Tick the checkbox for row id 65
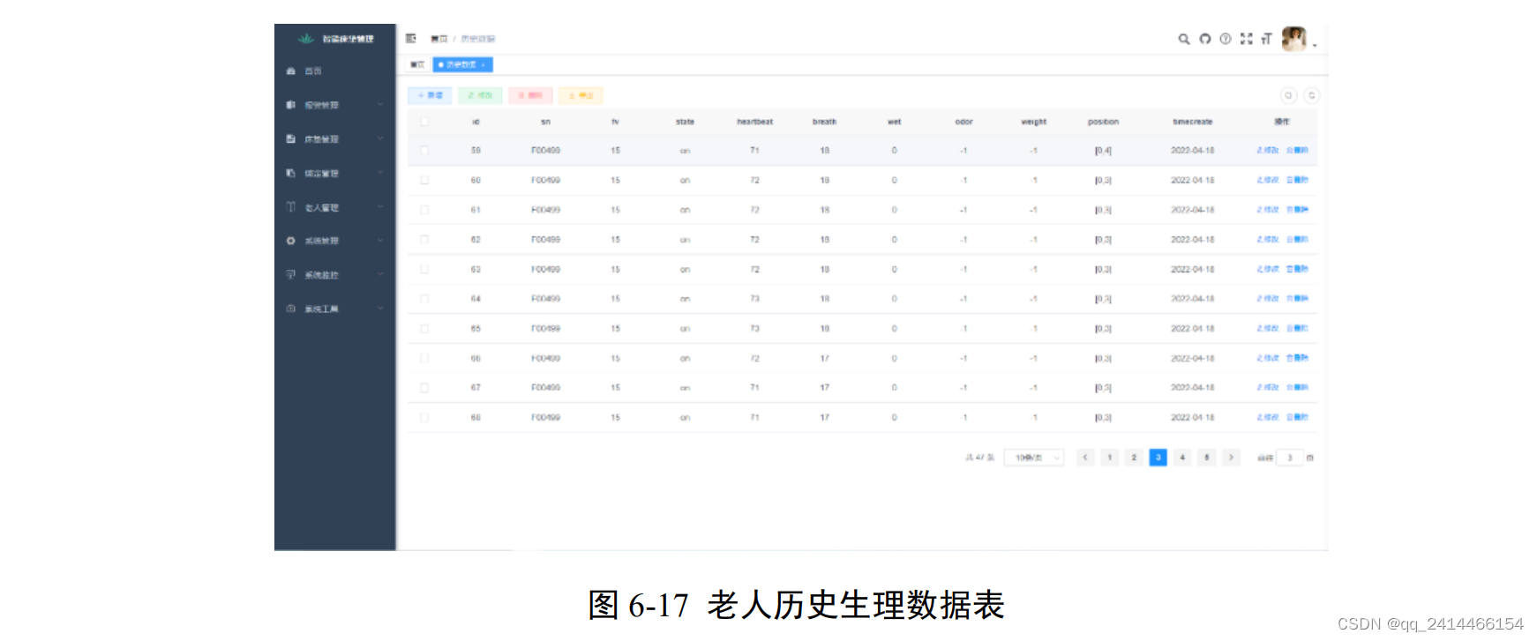The image size is (1537, 641). tap(424, 329)
